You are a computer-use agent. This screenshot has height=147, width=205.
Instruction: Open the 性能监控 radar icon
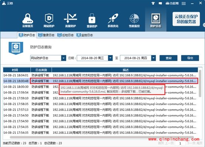(x=134, y=20)
